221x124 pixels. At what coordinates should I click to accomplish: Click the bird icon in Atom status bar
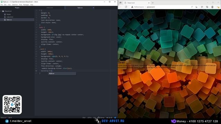[115, 117]
